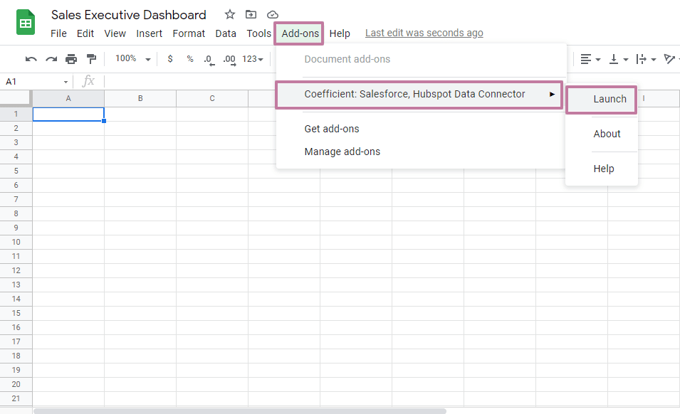Click the Sales Executive Dashboard title

pyautogui.click(x=129, y=15)
